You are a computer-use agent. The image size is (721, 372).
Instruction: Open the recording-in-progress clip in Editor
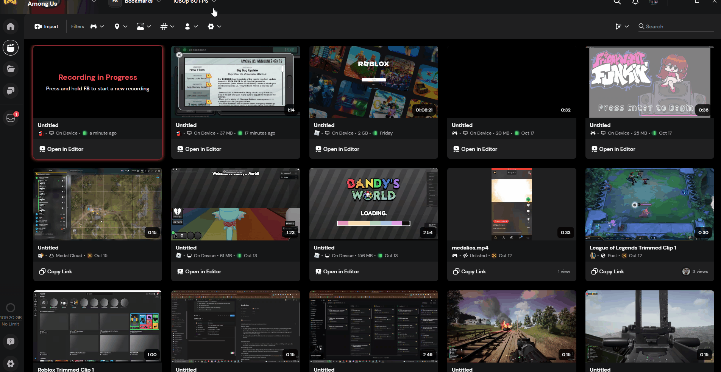61,149
